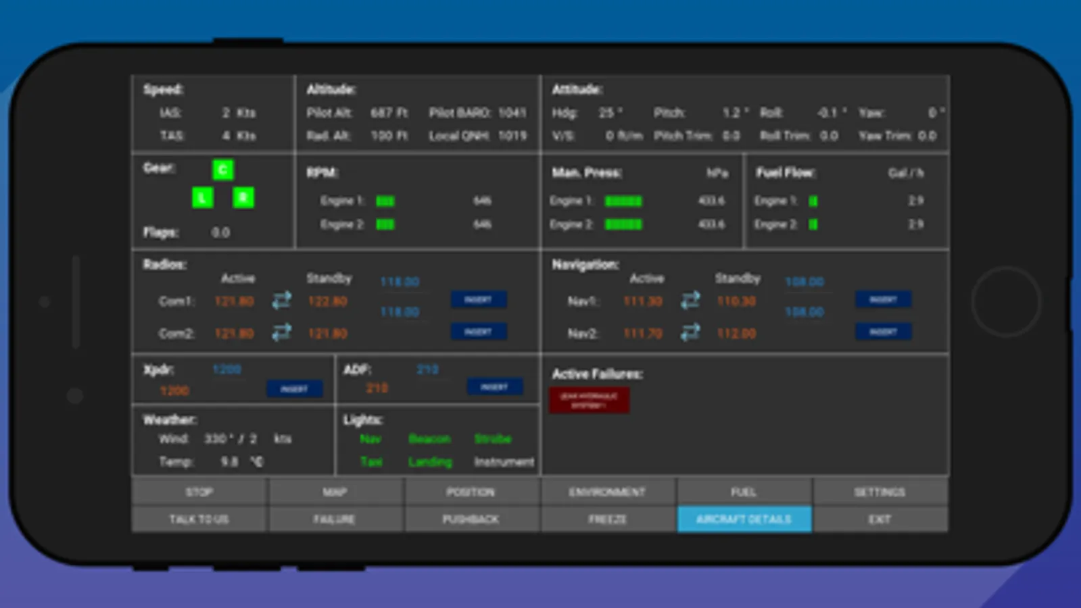Open the Failure tab
The width and height of the screenshot is (1081, 608).
[x=335, y=520]
